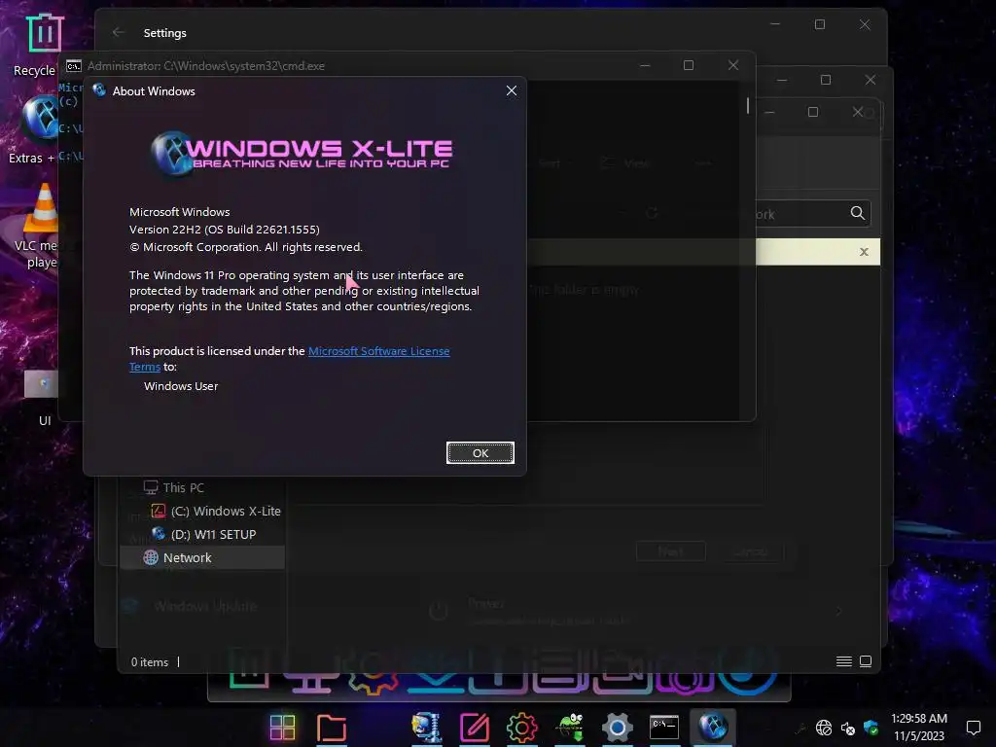Switch Explorer to large icons view
The height and width of the screenshot is (747, 996).
pos(865,661)
